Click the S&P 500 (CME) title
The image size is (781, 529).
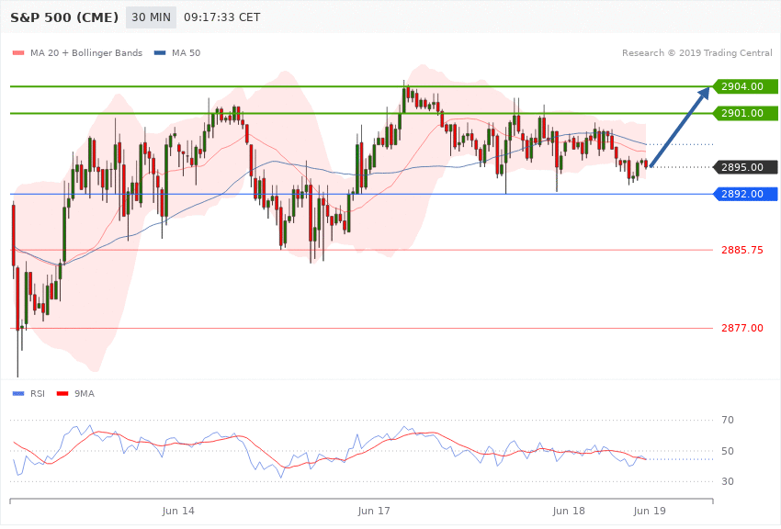(x=64, y=17)
